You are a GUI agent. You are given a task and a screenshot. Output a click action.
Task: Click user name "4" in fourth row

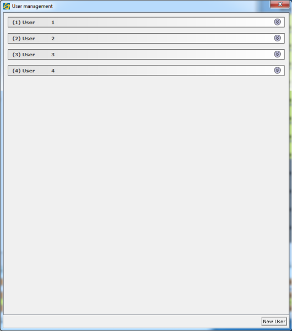[x=53, y=71]
